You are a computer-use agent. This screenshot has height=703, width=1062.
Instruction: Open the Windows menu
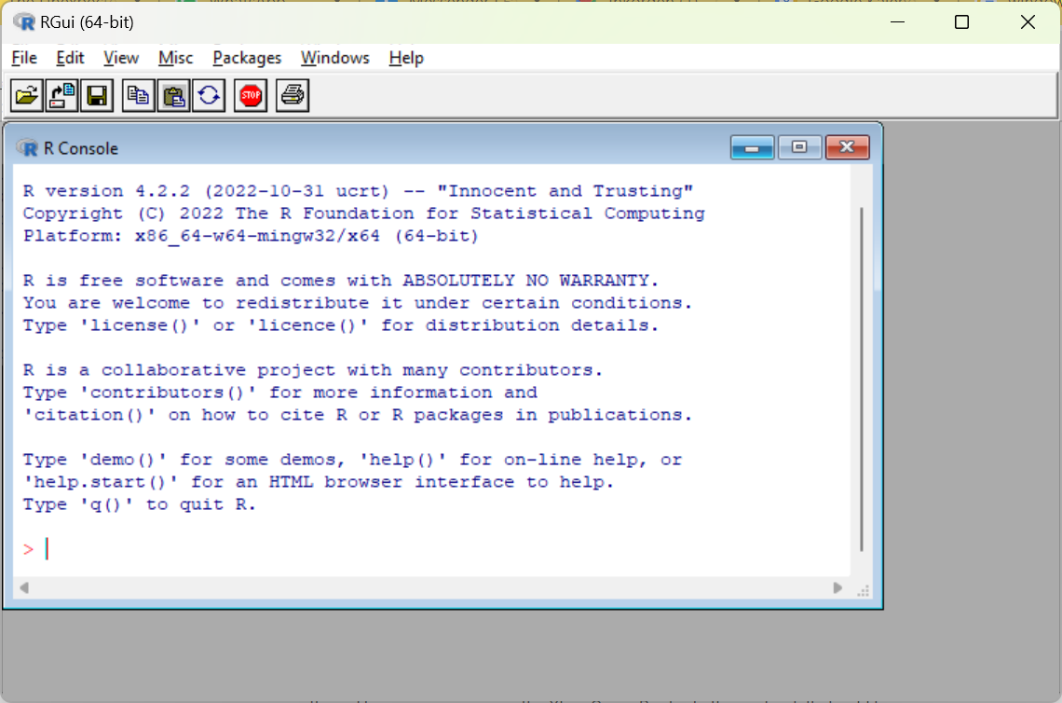point(334,59)
